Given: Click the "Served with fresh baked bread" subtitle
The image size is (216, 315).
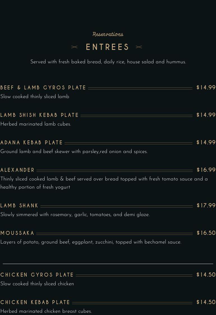Looking at the screenshot, I should click(x=108, y=62).
